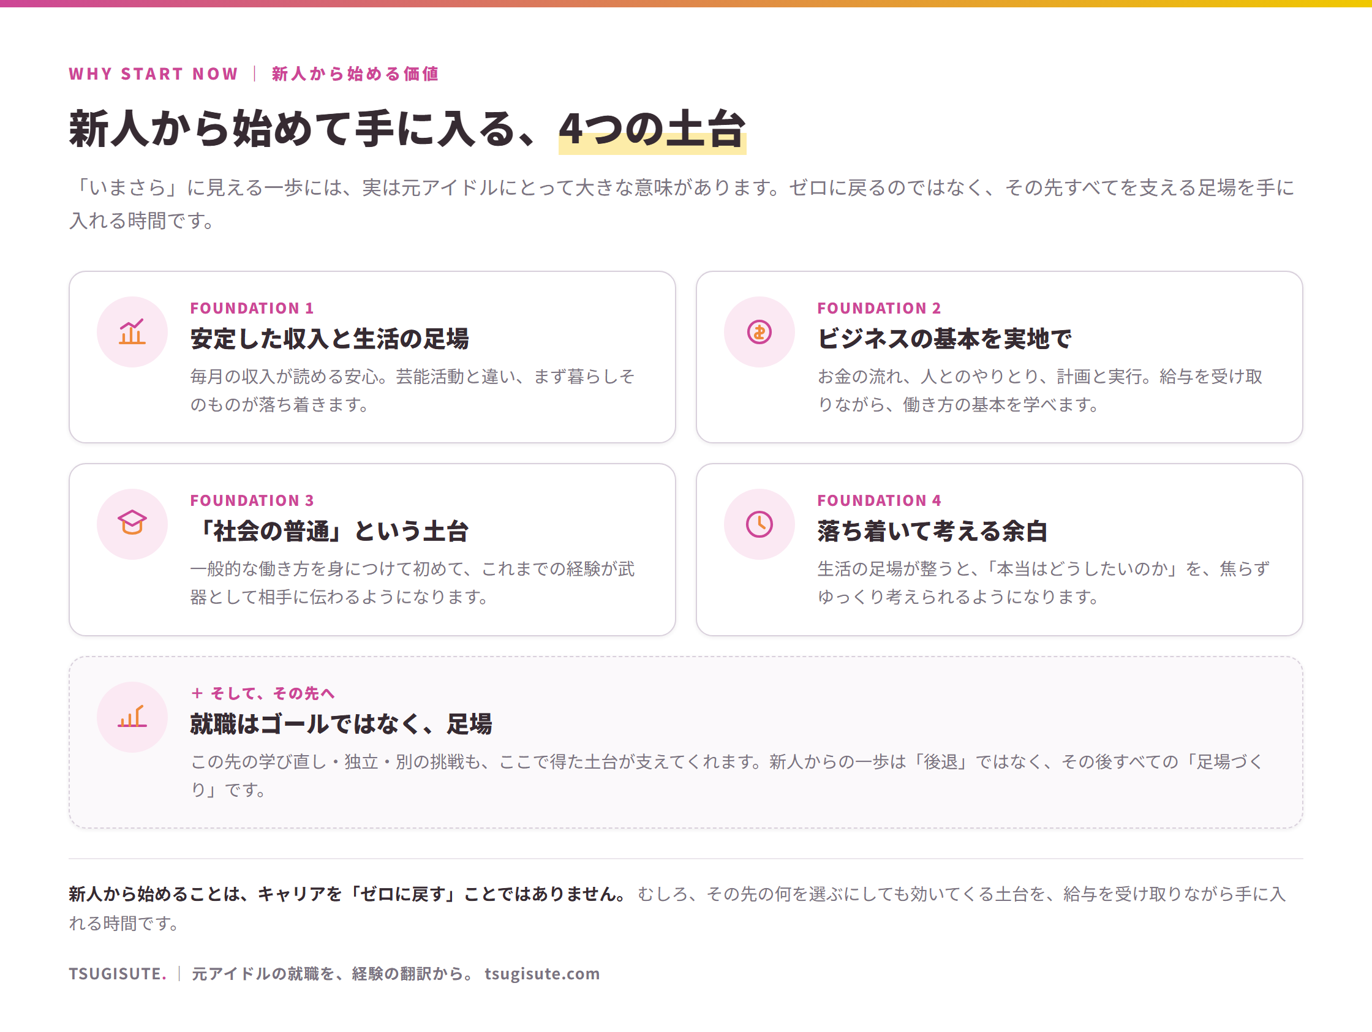The height and width of the screenshot is (1032, 1372).
Task: Click the 新人から始める価値 subtitle text
Action: point(355,74)
